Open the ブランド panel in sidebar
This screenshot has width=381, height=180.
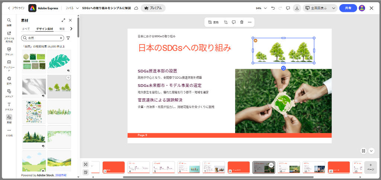[9, 51]
